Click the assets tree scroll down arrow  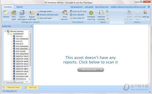(30, 79)
